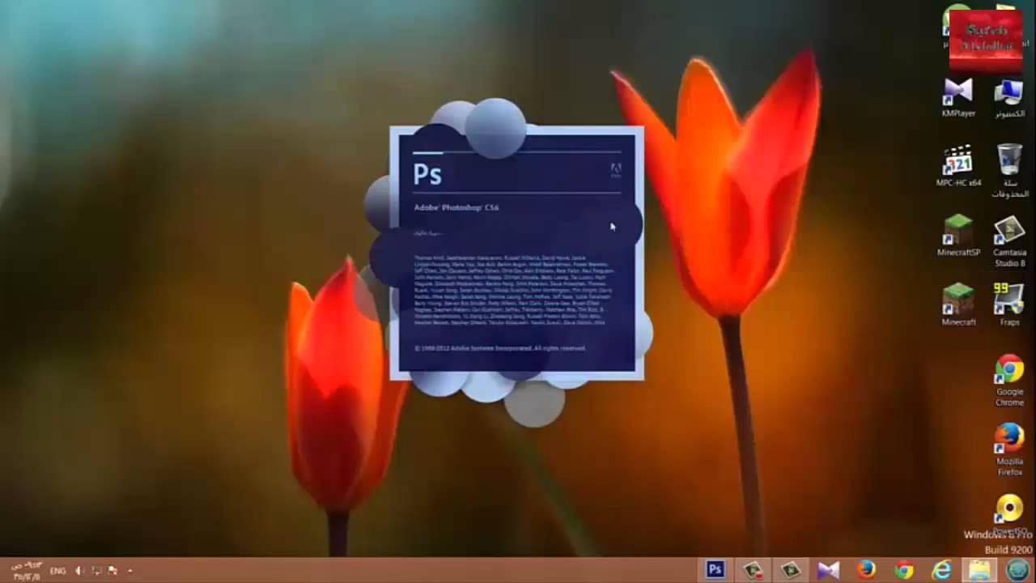Click the Camtasia Studio 8 desktop icon
Image resolution: width=1036 pixels, height=583 pixels.
pos(1009,241)
